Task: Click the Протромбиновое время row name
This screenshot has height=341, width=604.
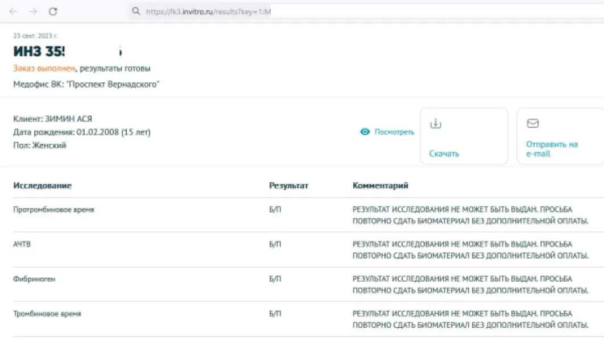Action: point(53,210)
